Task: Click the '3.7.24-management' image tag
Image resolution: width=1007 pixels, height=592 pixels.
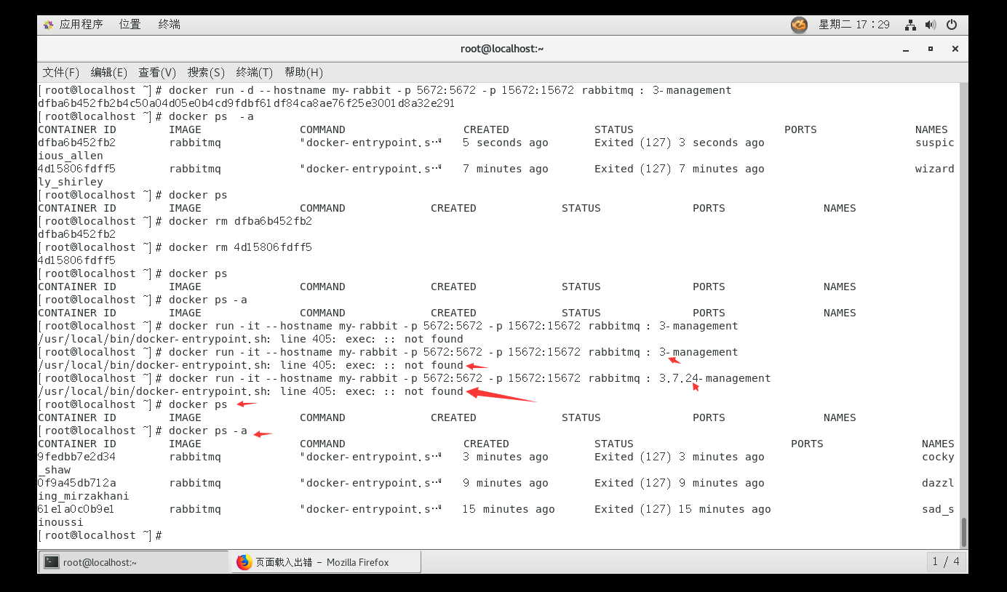Action: click(715, 378)
